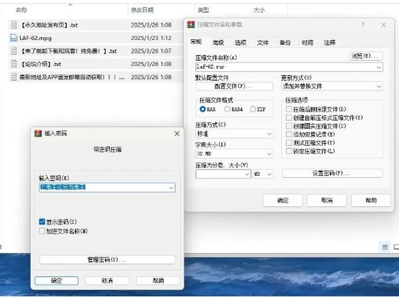
Task: Open the 更新方式 dropdown
Action: (x=332, y=87)
